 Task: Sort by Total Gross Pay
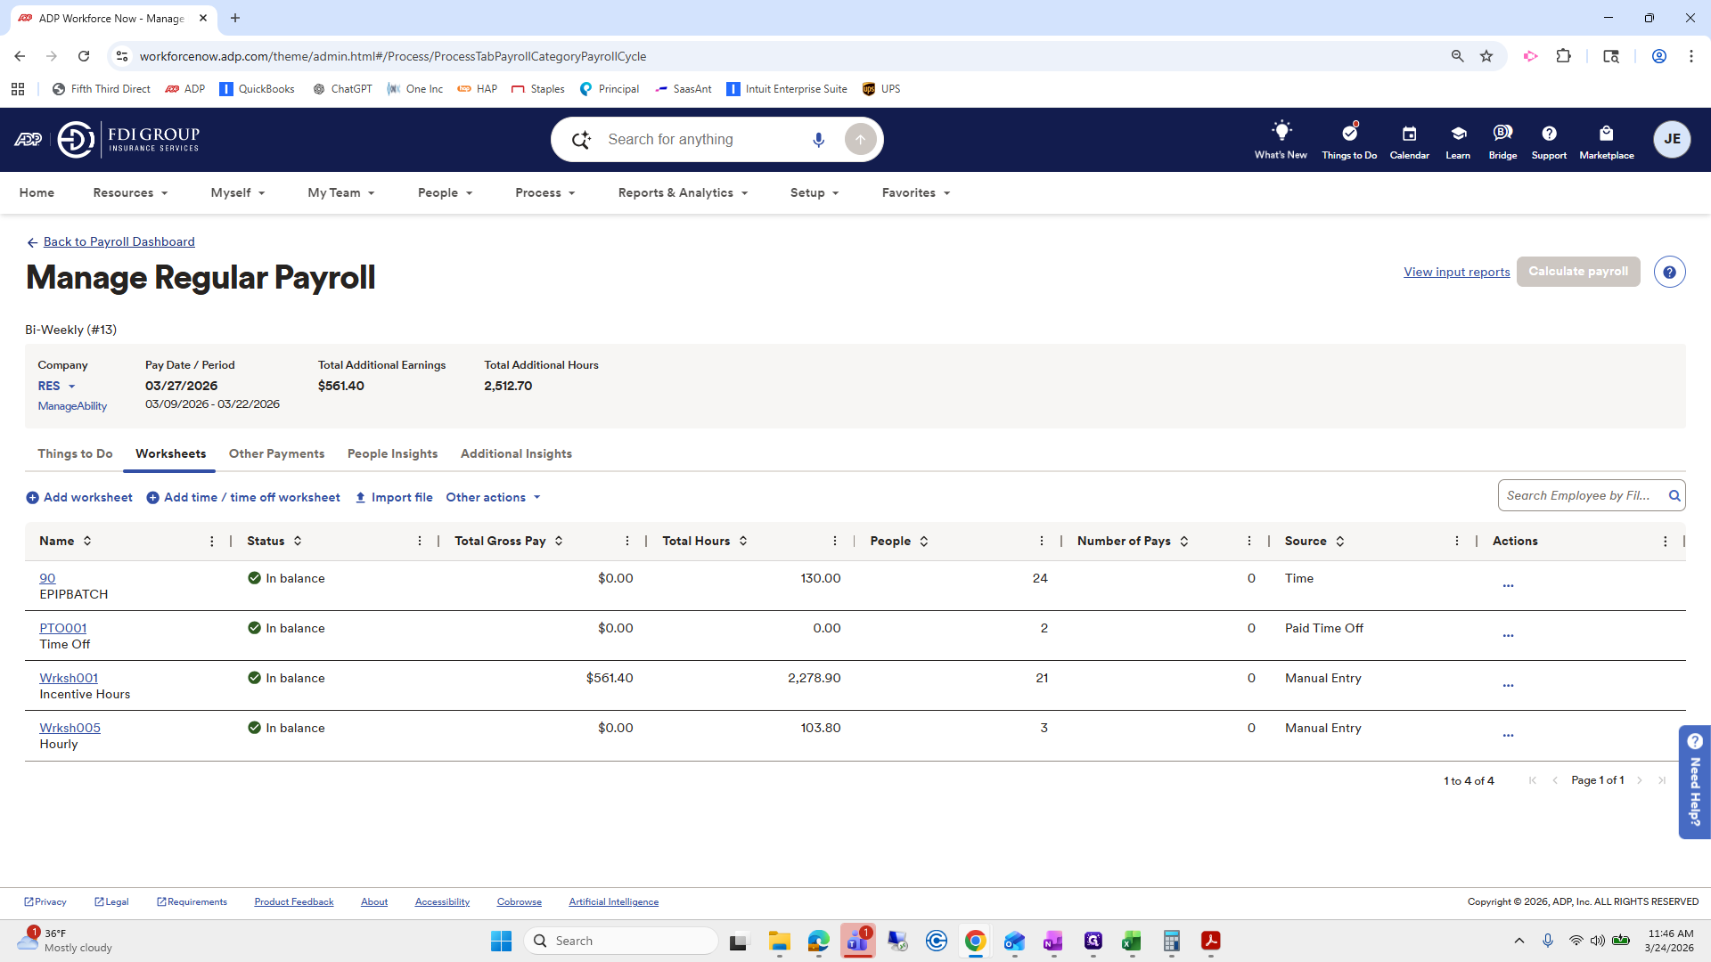(560, 541)
